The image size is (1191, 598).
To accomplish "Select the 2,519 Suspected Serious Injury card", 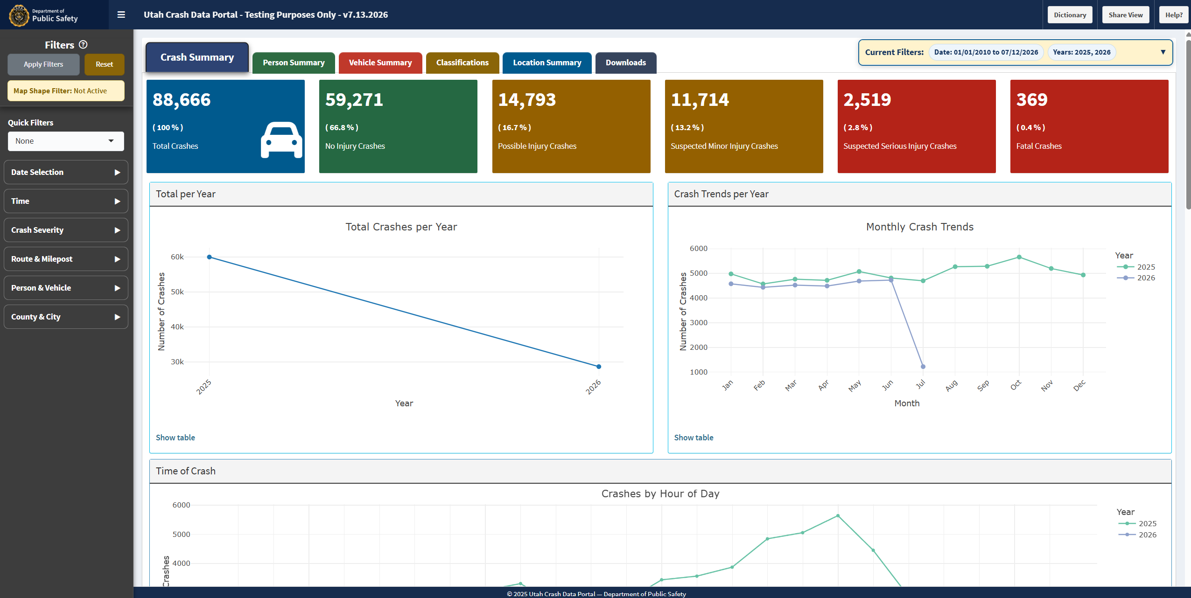I will (x=917, y=126).
